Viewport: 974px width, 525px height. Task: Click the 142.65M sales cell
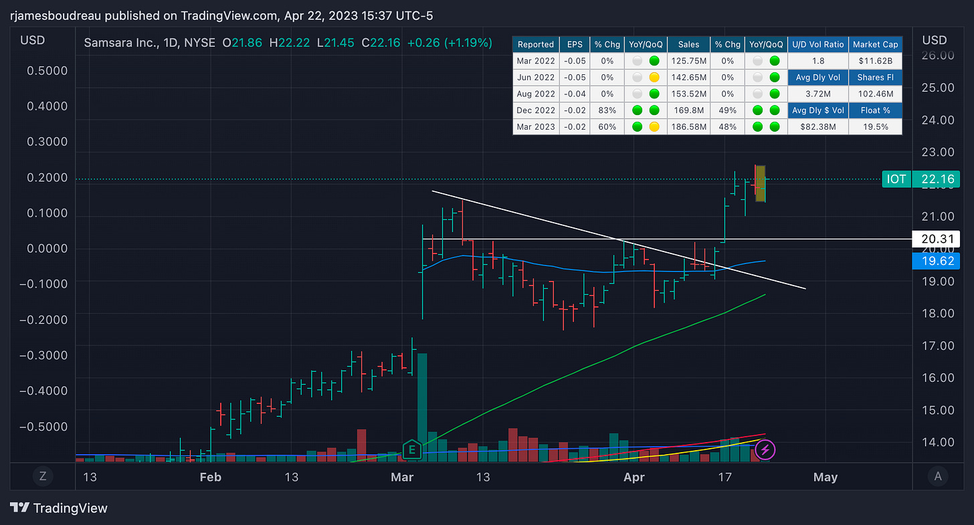pyautogui.click(x=688, y=78)
